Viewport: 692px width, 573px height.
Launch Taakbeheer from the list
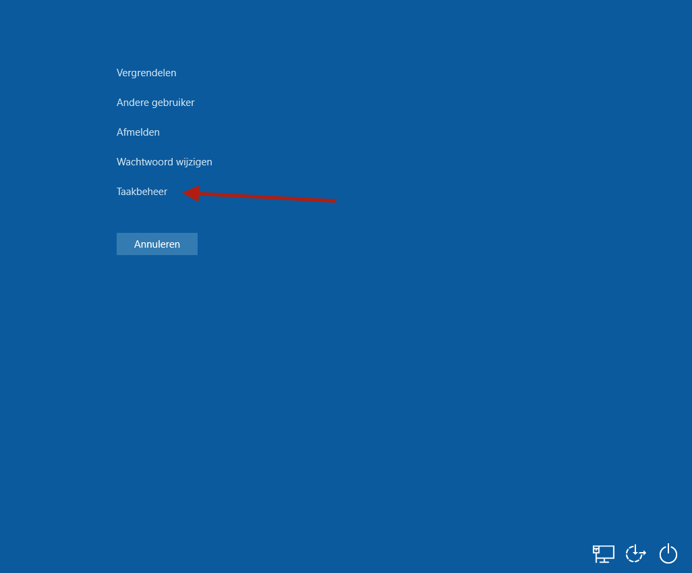point(142,192)
